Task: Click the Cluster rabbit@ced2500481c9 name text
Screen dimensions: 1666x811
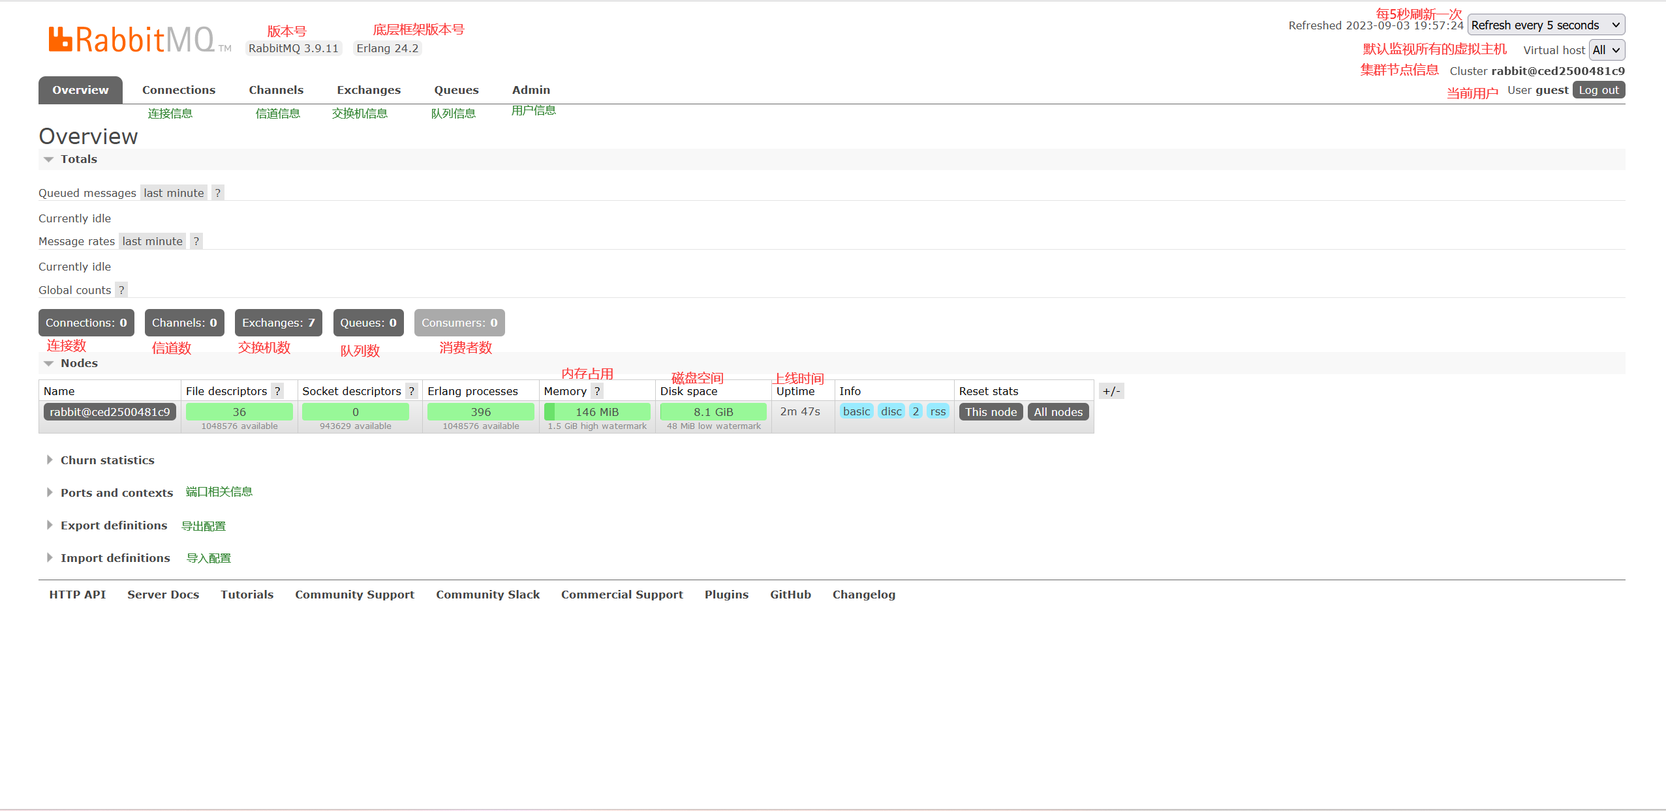Action: coord(1537,71)
